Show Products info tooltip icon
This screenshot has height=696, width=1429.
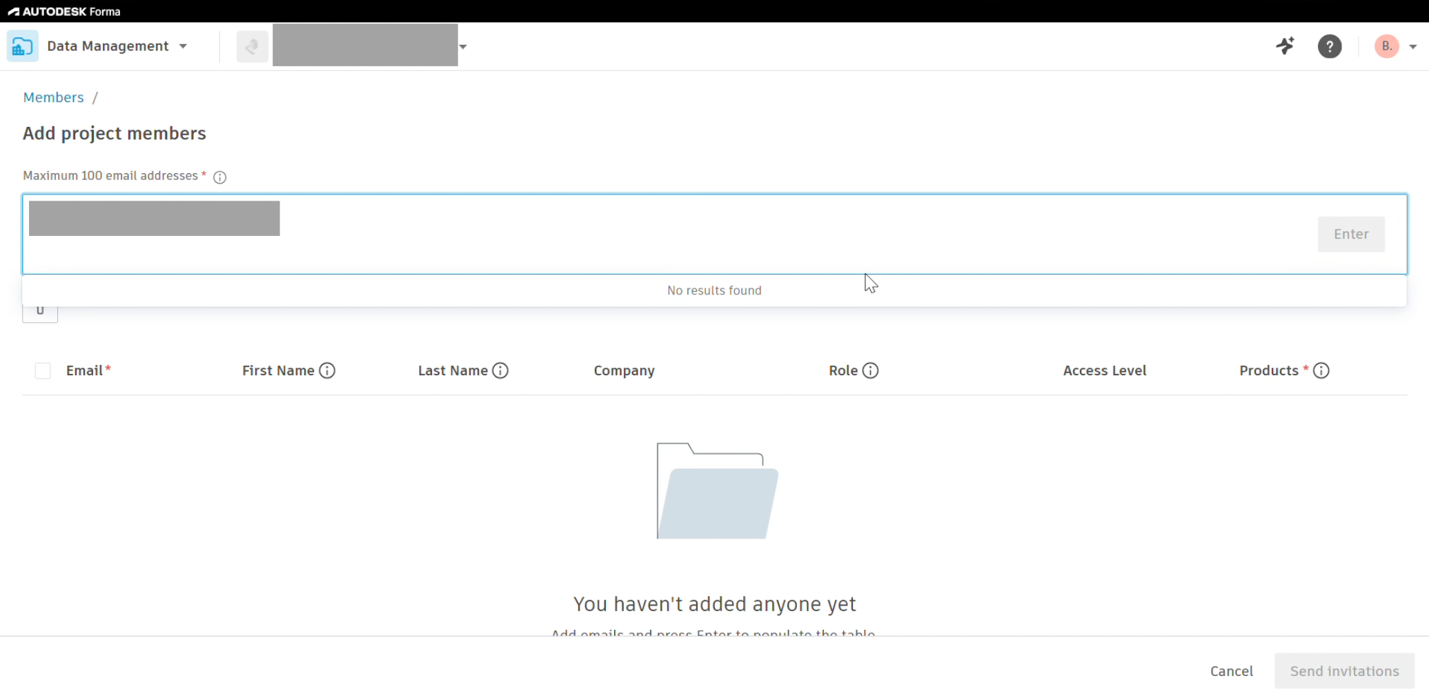point(1321,370)
